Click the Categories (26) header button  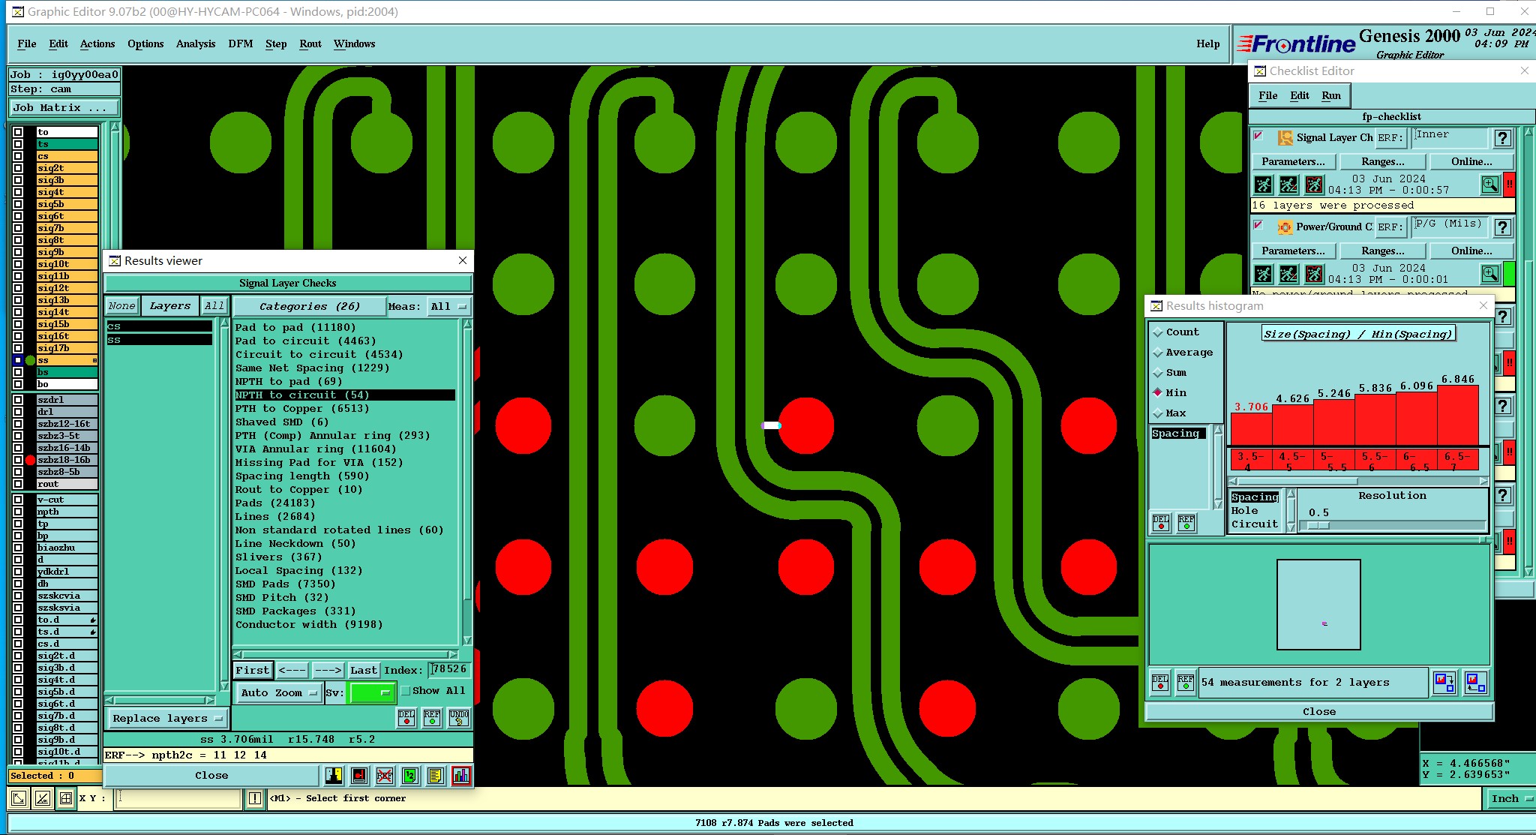(309, 306)
